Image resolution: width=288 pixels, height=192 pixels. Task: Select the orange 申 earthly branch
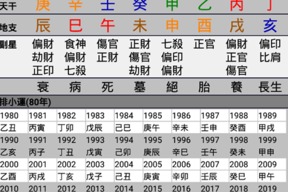point(172,25)
